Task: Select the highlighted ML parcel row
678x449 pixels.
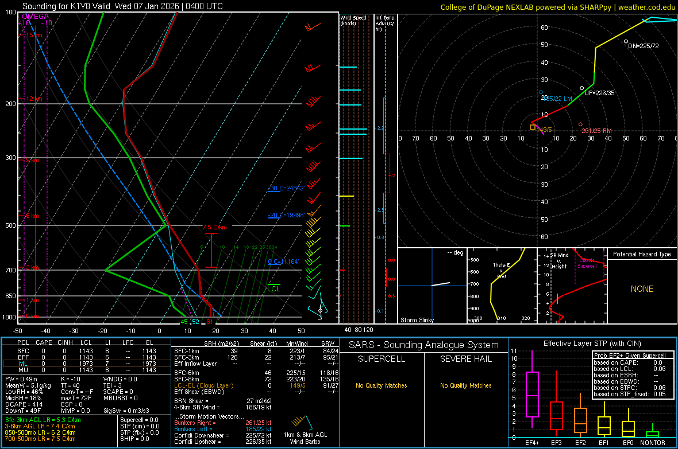Action: point(86,364)
